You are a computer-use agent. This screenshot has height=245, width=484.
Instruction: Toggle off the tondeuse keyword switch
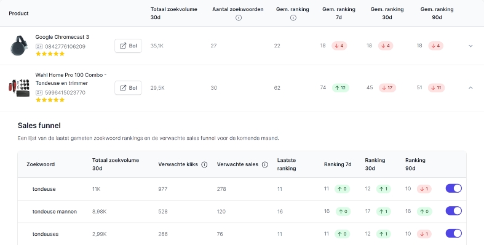[453, 188]
